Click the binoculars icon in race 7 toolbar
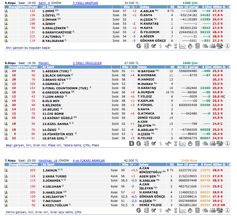Viewport: 237px width, 216px height. 168,210
